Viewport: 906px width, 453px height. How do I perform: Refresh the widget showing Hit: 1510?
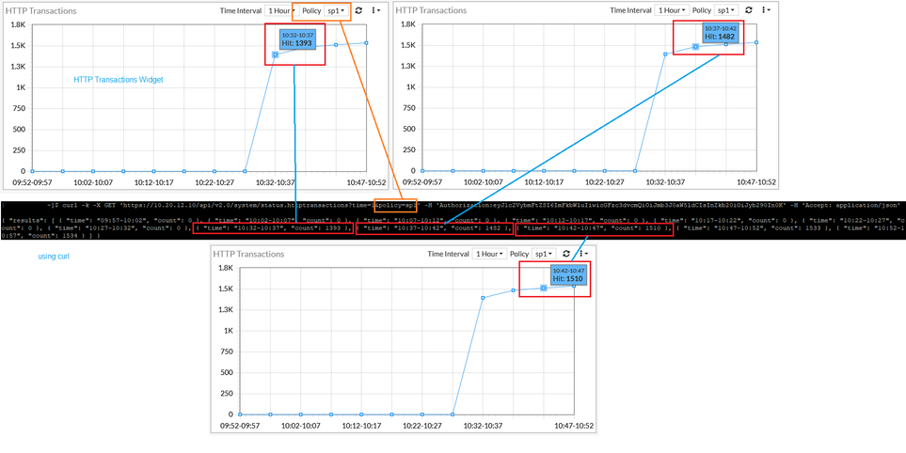[566, 254]
